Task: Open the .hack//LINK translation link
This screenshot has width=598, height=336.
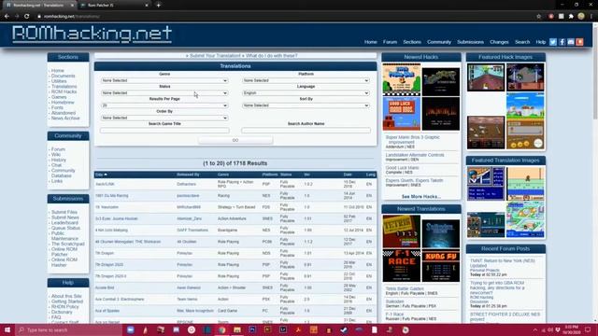Action: tap(105, 184)
